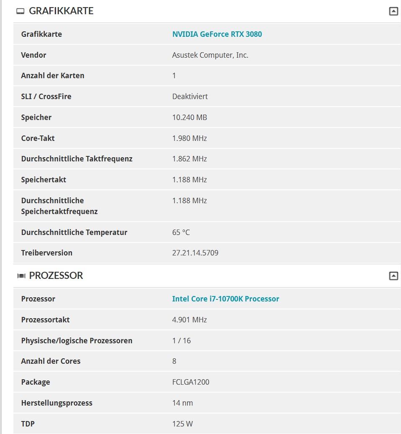Click the Physische/logische Prozessoren label

[77, 340]
